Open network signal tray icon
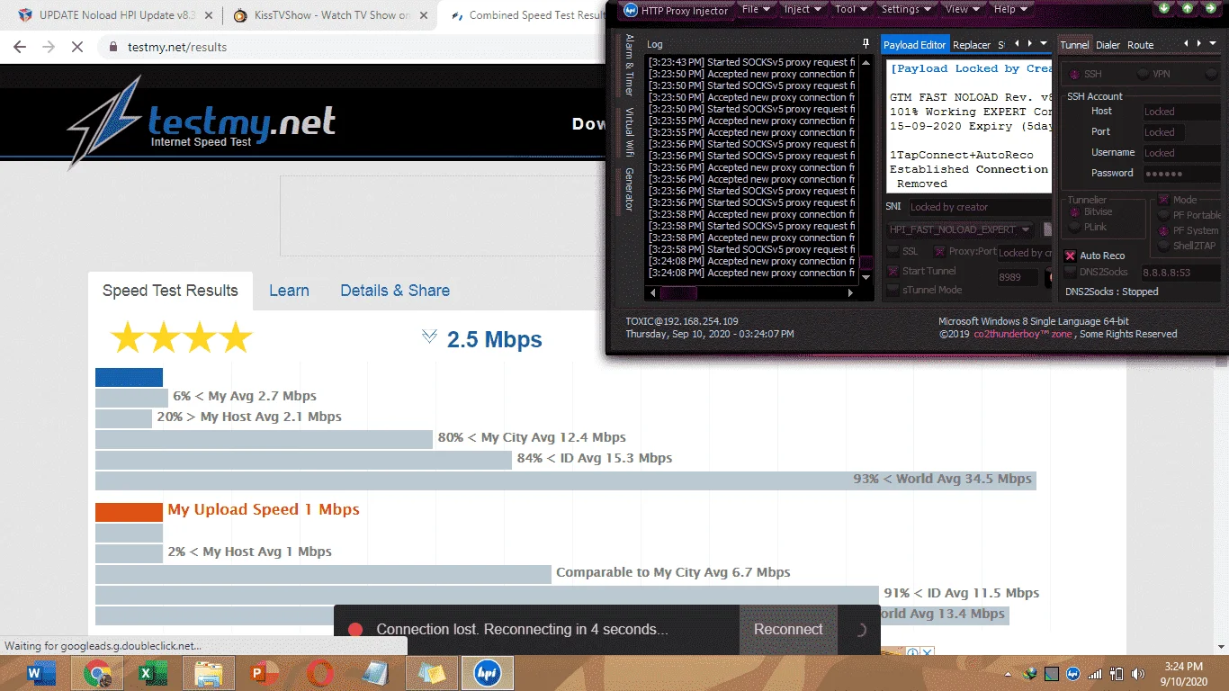The height and width of the screenshot is (691, 1229). point(1095,673)
